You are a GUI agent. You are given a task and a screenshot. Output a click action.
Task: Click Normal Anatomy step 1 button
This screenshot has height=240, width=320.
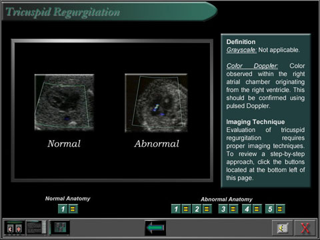[x=63, y=209]
